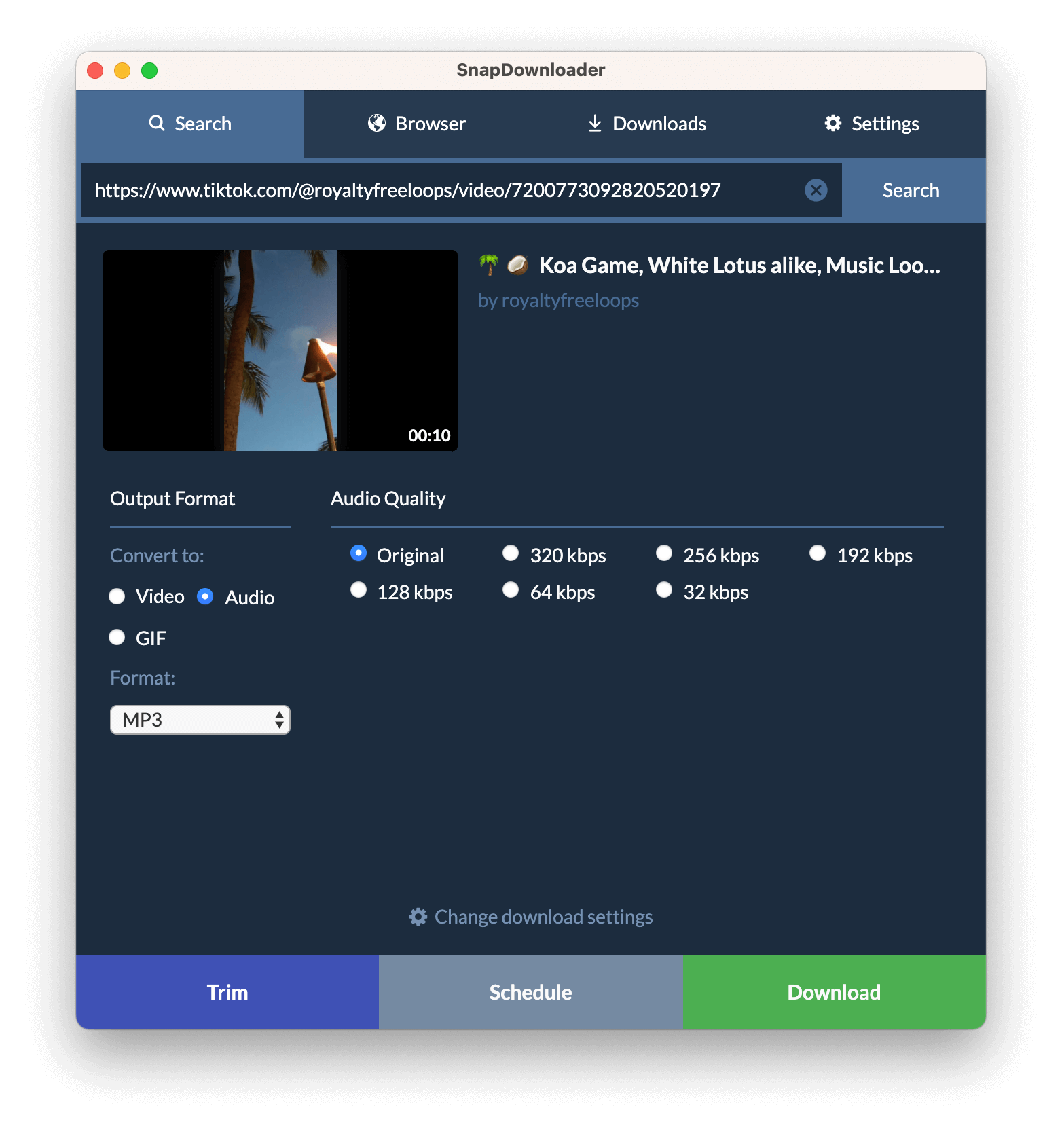
Task: Close the SnapDownloader window
Action: [95, 71]
